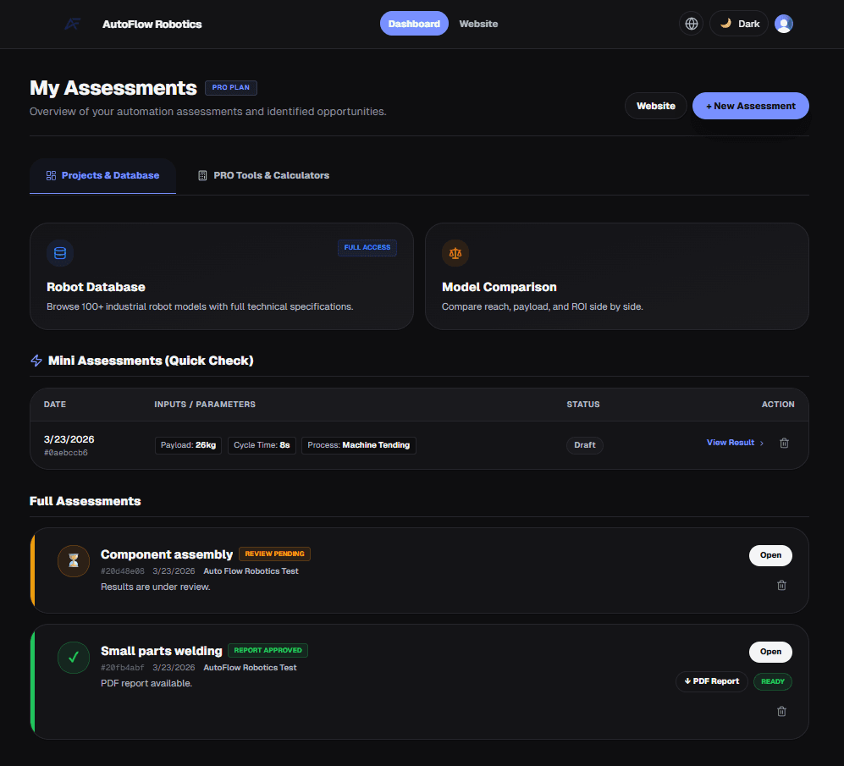Click the green checkmark on Small parts welding
The width and height of the screenshot is (844, 766).
tap(73, 657)
